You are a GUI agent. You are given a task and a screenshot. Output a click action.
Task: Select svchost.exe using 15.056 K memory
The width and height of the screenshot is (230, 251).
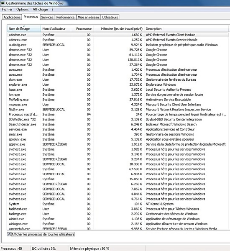coord(118,179)
